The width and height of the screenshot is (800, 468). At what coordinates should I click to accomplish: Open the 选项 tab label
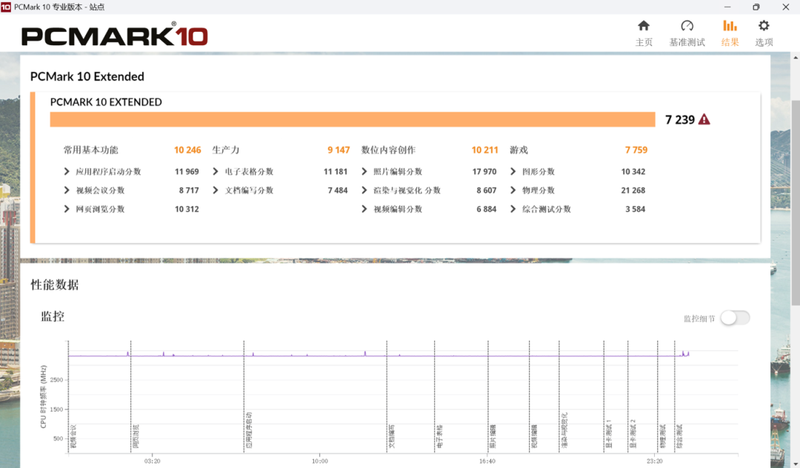[764, 42]
